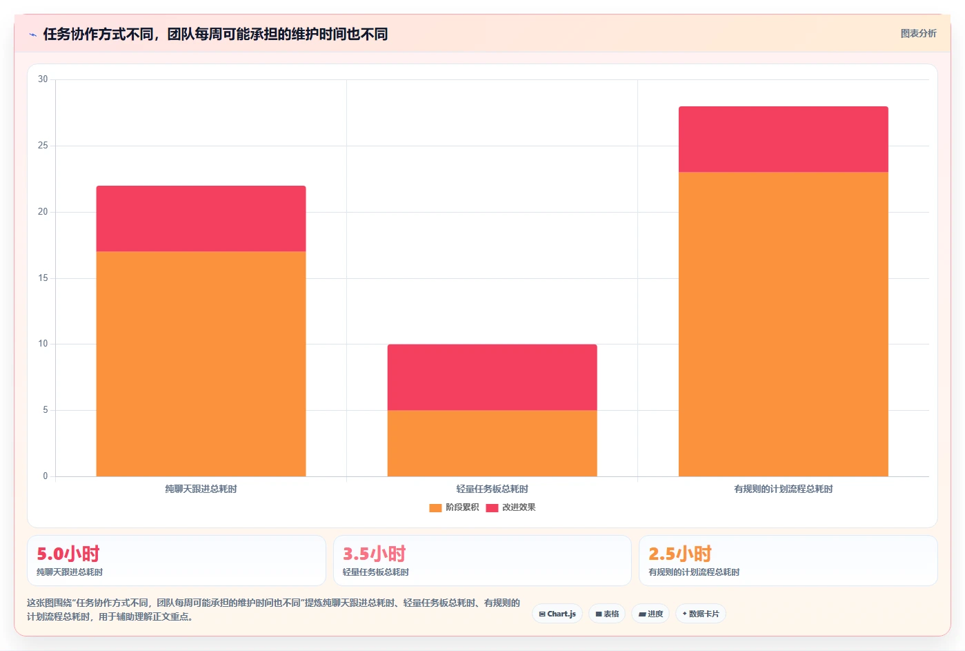Viewport: 965px width, 651px height.
Task: Toggle the 改进效果 legend red swatch
Action: pos(492,507)
